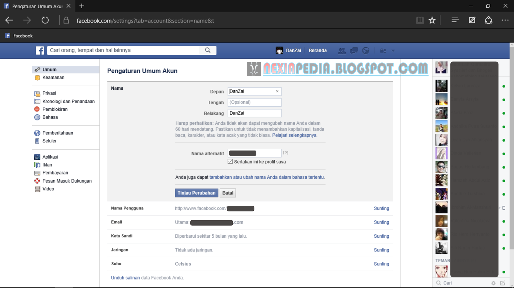
Task: Go forward with browser forward arrow
Action: click(x=27, y=21)
